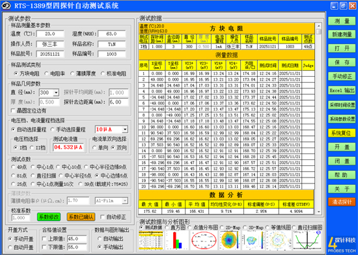Select the 2D-Map view radio option
The height and width of the screenshot is (255, 358).
230,228
